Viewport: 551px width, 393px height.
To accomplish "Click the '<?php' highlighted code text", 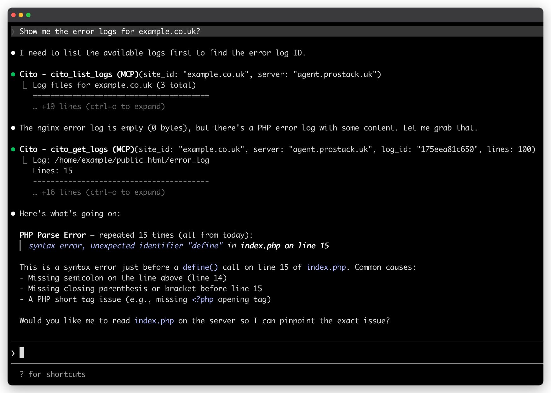I will point(203,299).
